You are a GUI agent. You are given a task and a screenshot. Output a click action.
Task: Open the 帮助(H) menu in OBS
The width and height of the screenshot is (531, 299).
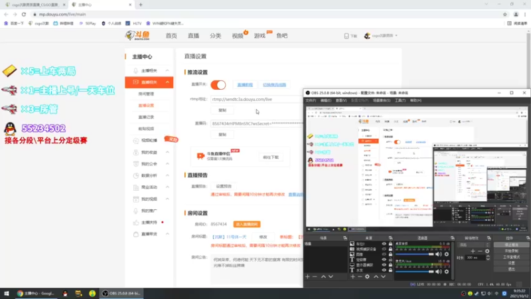click(x=416, y=101)
